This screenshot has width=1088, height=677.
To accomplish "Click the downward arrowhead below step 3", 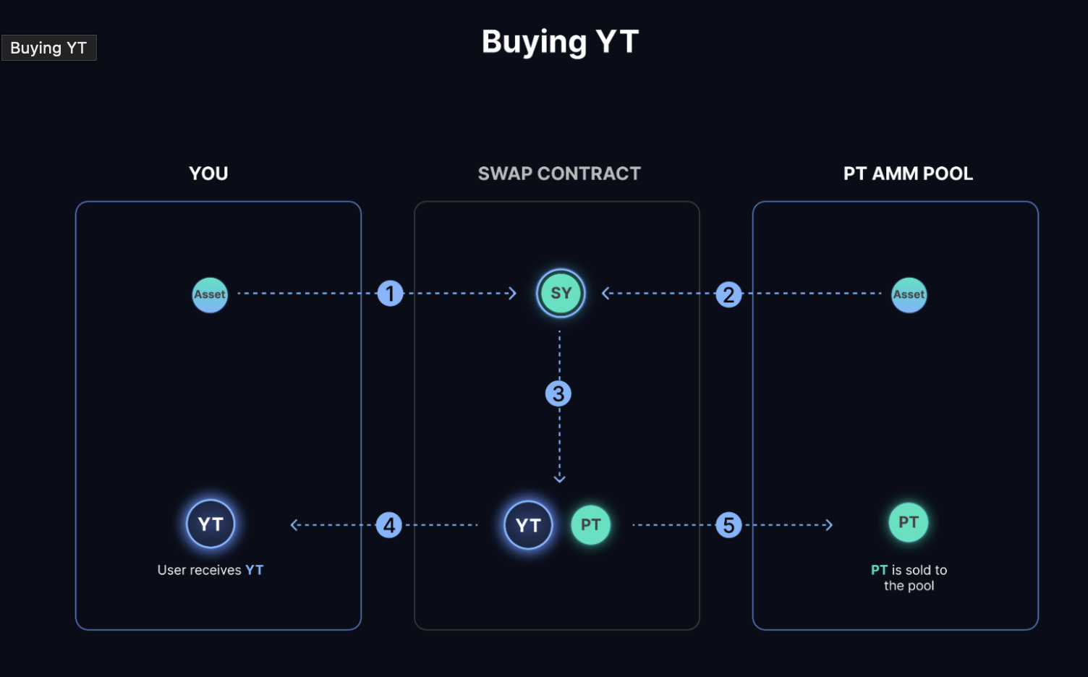I will tap(559, 478).
